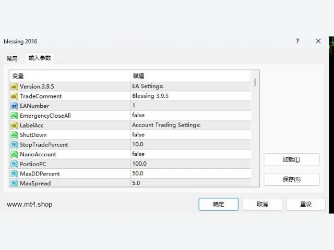This screenshot has width=334, height=250.
Task: Confirm with the 确定 button
Action: pyautogui.click(x=218, y=204)
